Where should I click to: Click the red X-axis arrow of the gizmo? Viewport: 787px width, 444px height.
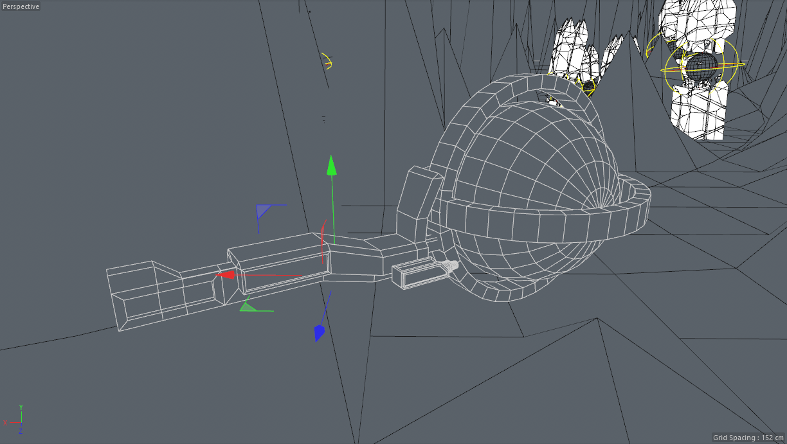coord(226,274)
